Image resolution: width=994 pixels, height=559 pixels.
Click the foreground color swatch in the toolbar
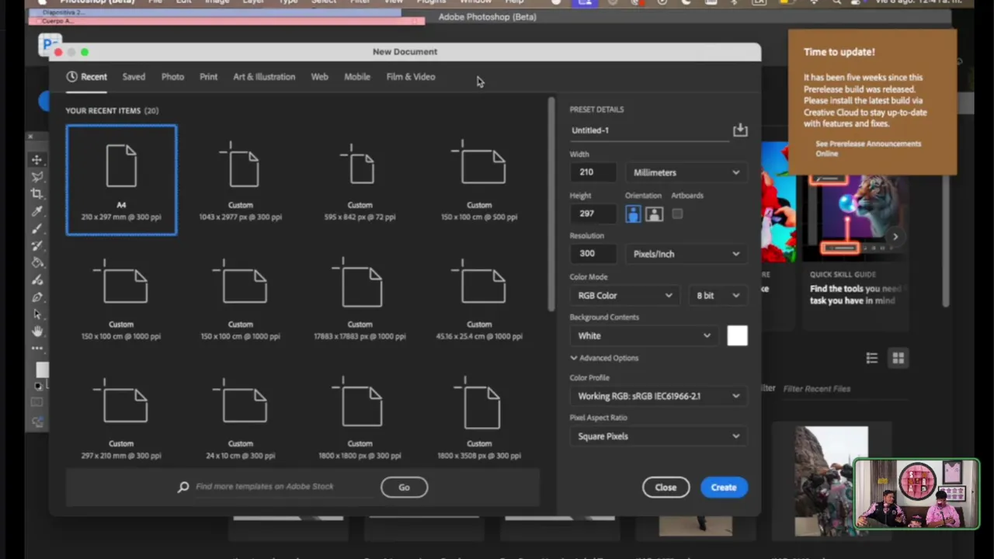point(42,370)
